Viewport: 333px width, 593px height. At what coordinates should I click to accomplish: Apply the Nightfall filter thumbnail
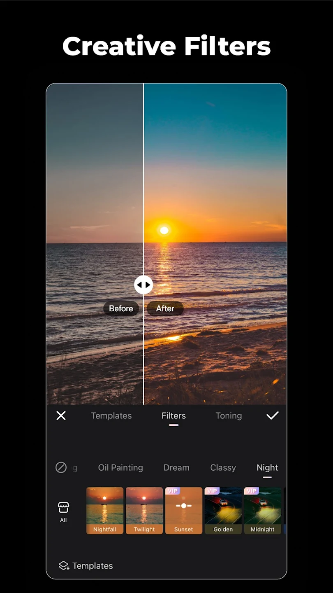105,511
